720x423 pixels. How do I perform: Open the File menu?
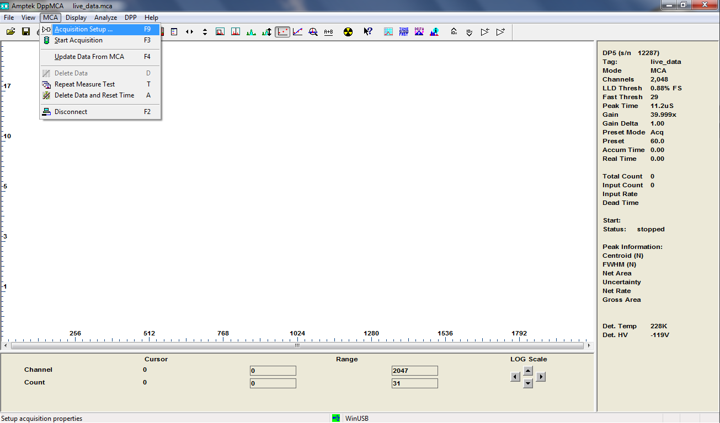9,18
